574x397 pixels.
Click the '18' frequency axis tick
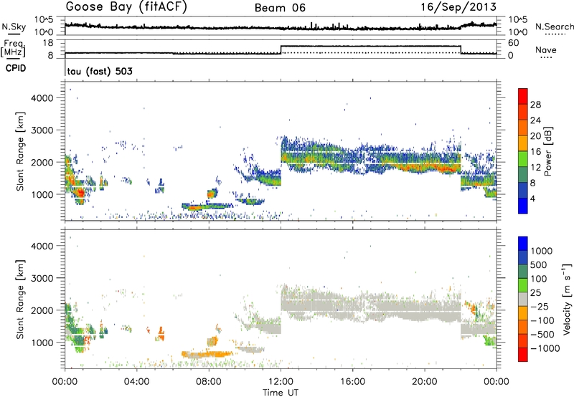point(47,43)
